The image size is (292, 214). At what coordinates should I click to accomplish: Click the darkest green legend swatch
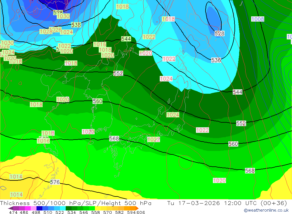pyautogui.click(x=69, y=208)
